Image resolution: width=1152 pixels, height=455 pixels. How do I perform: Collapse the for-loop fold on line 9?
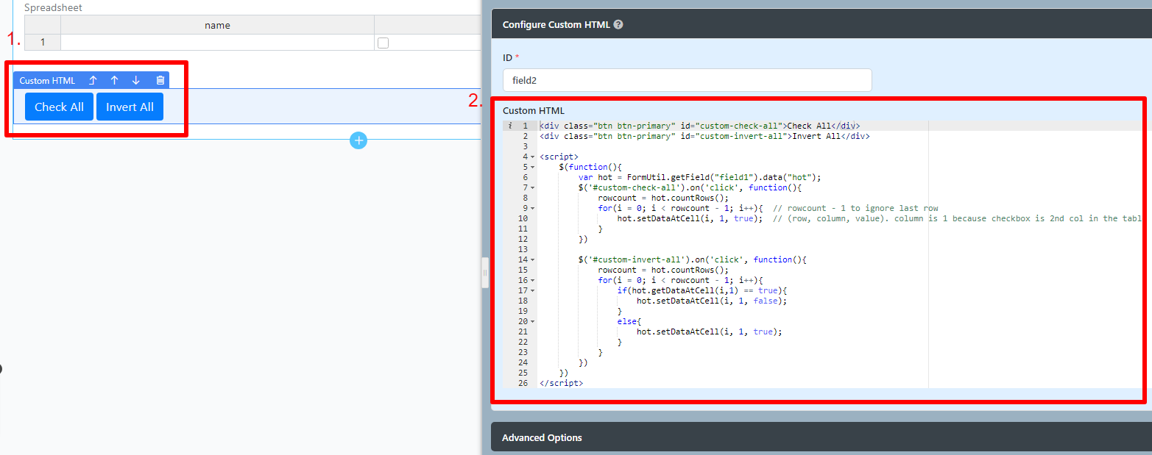click(532, 208)
